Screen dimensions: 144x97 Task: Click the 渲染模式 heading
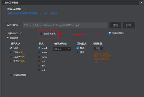pos(82,44)
